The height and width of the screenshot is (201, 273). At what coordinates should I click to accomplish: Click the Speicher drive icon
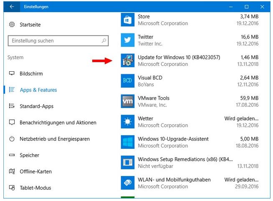point(12,155)
